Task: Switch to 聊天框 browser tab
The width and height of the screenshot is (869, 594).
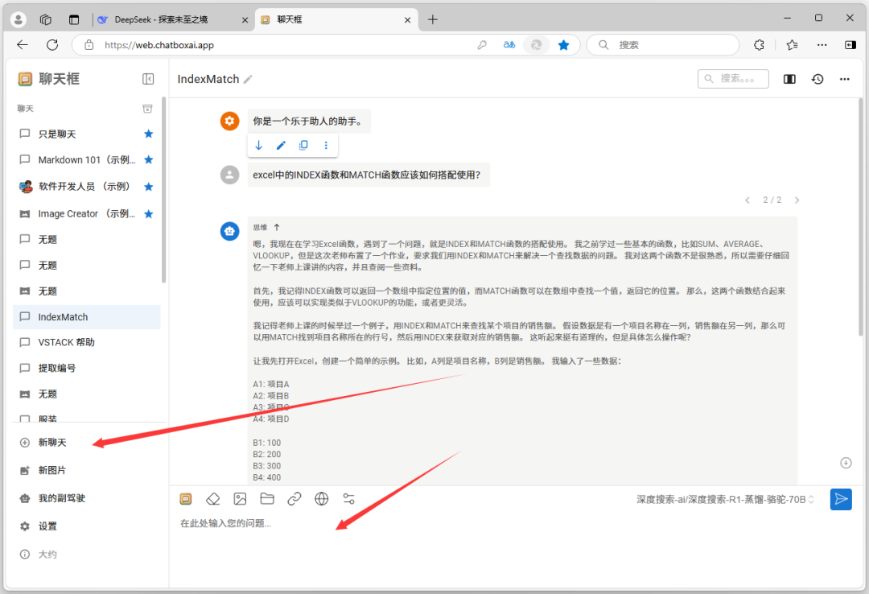Action: [x=336, y=19]
